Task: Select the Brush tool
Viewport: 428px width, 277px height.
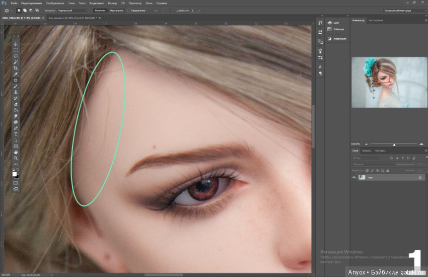Action: 16,86
